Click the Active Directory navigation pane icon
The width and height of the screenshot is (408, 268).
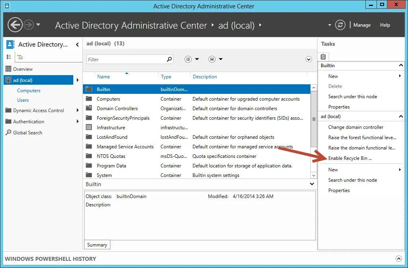pos(10,45)
